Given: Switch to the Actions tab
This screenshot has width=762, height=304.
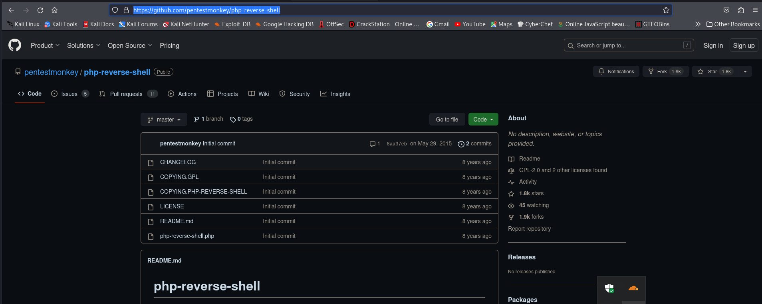Looking at the screenshot, I should pyautogui.click(x=182, y=94).
